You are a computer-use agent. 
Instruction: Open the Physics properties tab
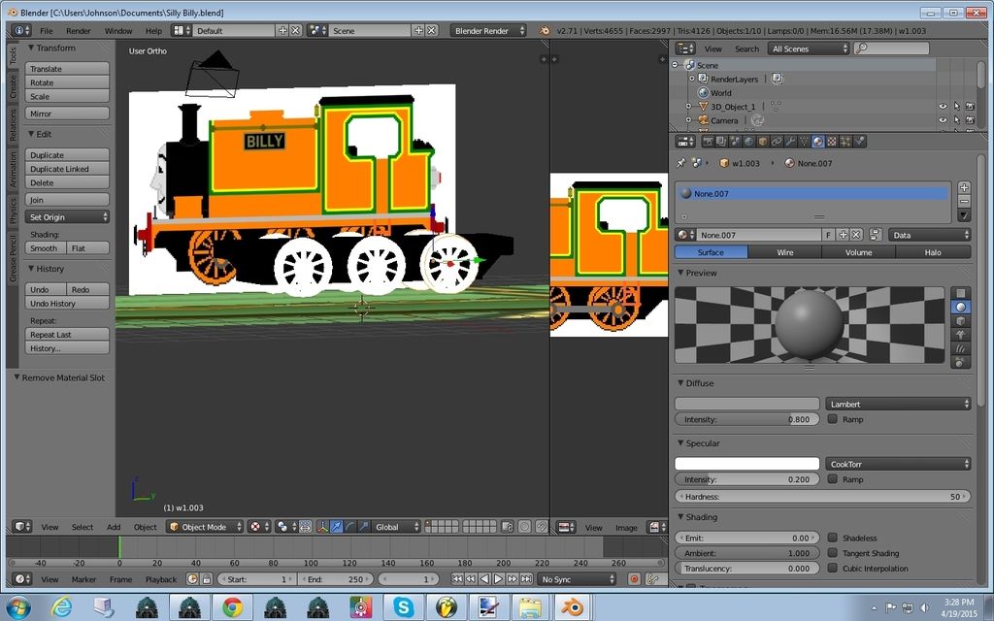pyautogui.click(x=859, y=142)
